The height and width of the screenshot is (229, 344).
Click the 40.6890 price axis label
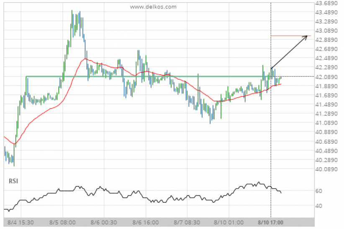click(326, 142)
